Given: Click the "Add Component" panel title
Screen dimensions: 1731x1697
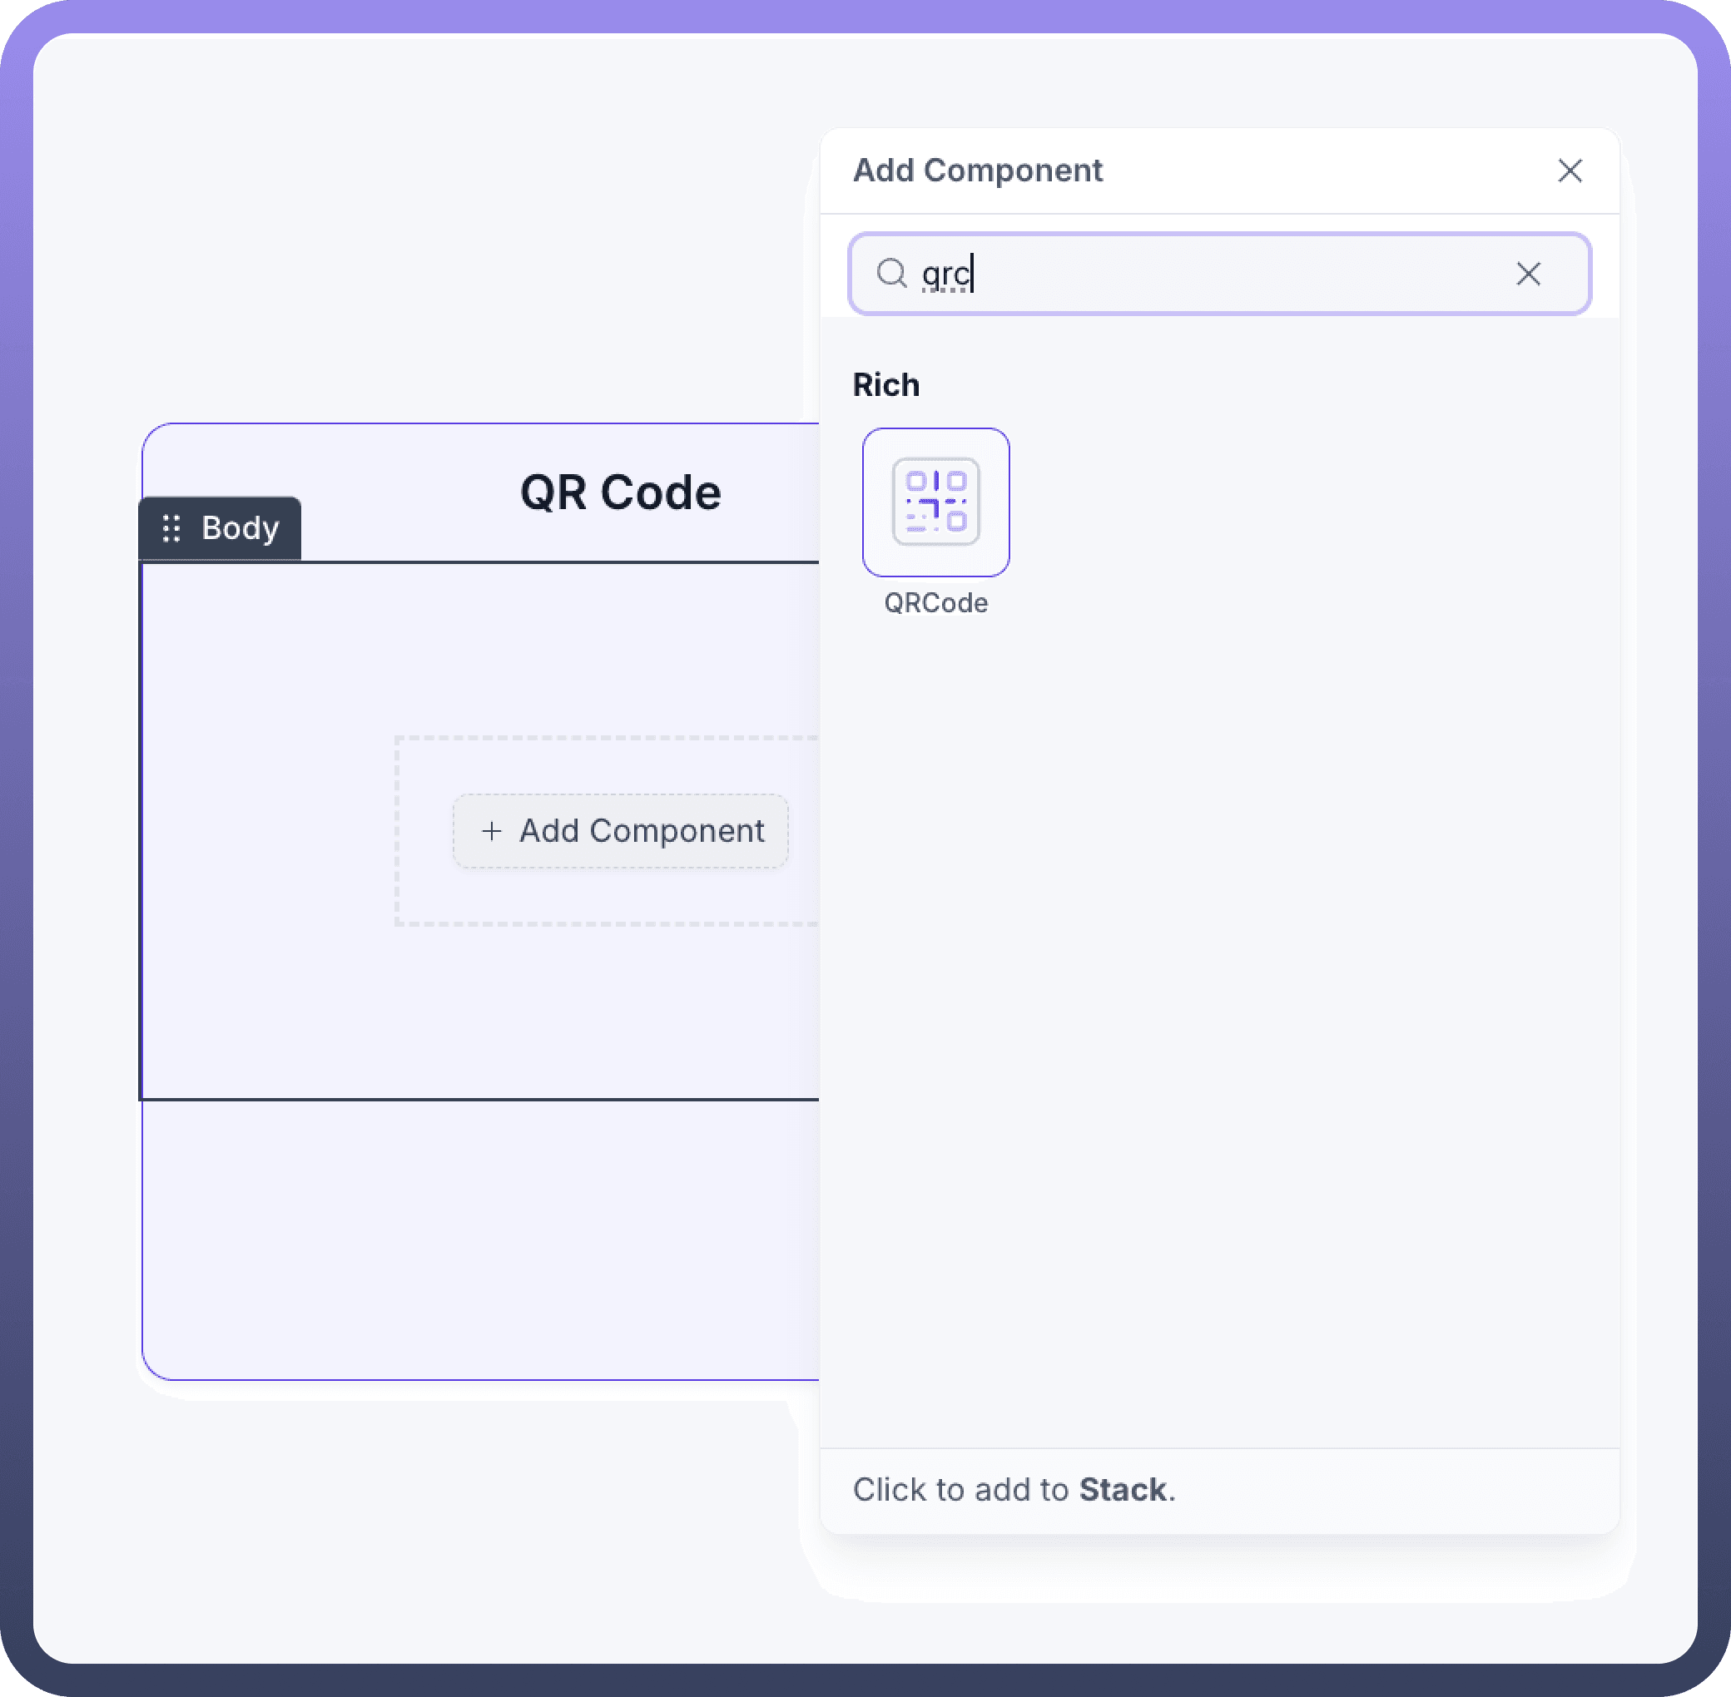Looking at the screenshot, I should click(x=977, y=171).
